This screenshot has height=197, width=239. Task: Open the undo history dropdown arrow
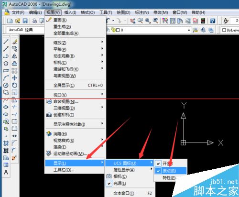tap(113, 21)
